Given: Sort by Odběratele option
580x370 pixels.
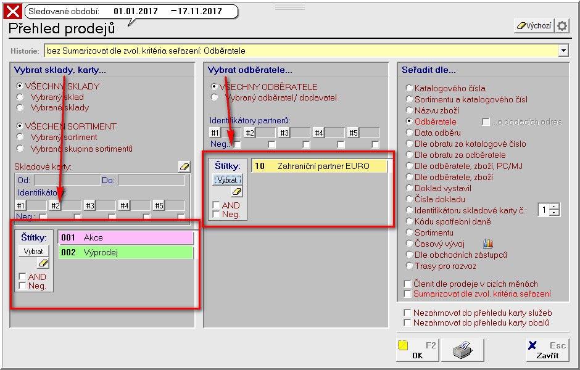Looking at the screenshot, I should pyautogui.click(x=408, y=121).
